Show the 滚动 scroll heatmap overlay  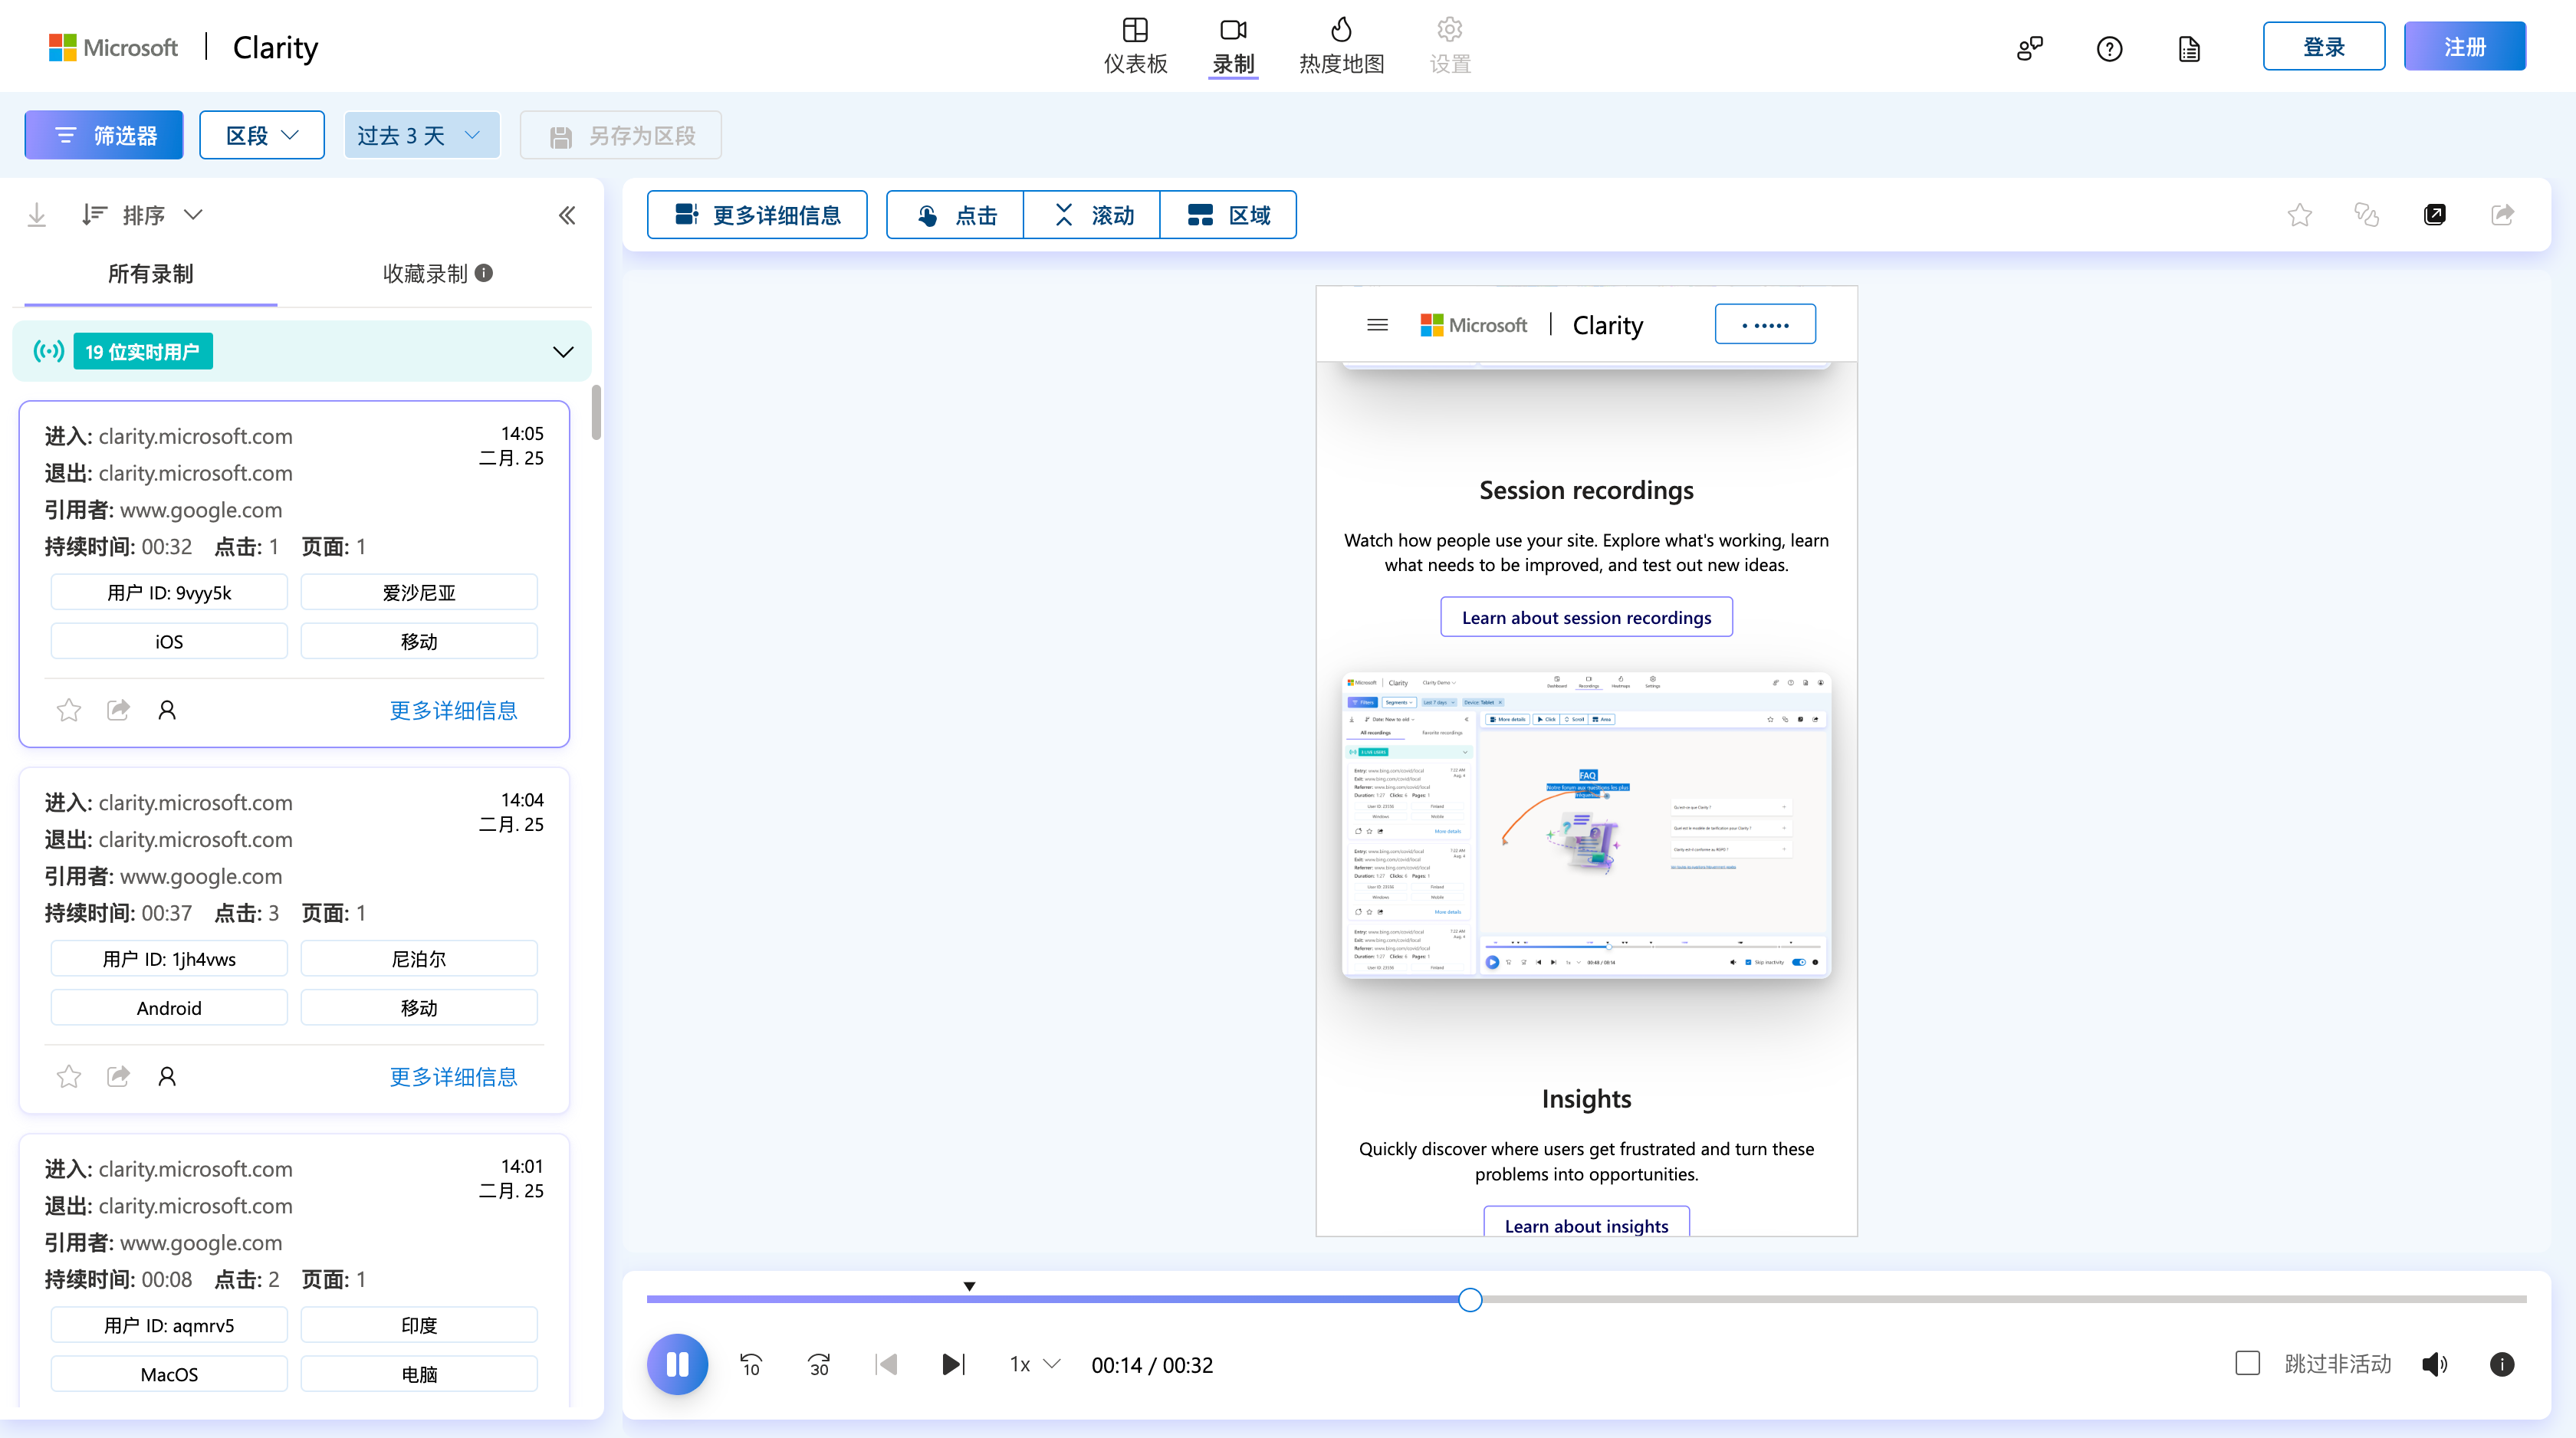click(1092, 214)
